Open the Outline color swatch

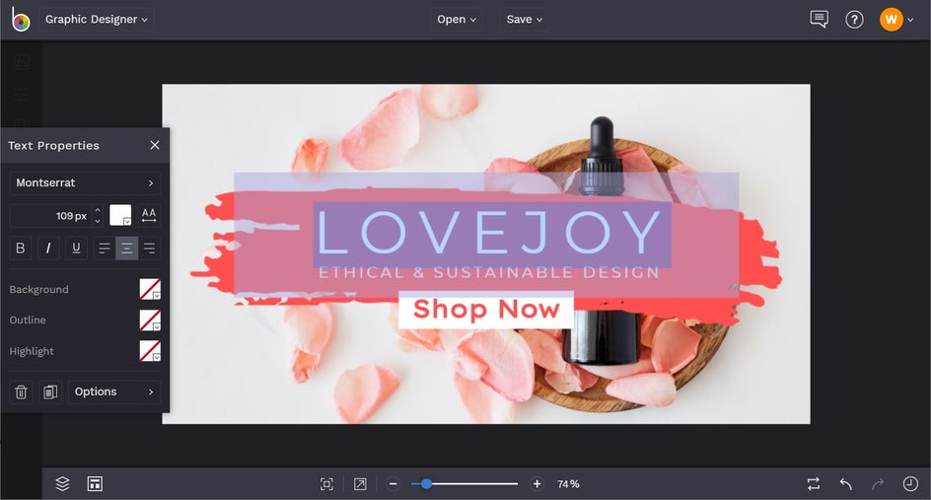coord(150,321)
